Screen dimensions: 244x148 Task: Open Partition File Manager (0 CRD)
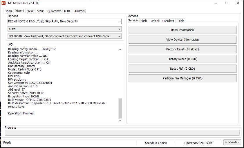[182, 78]
